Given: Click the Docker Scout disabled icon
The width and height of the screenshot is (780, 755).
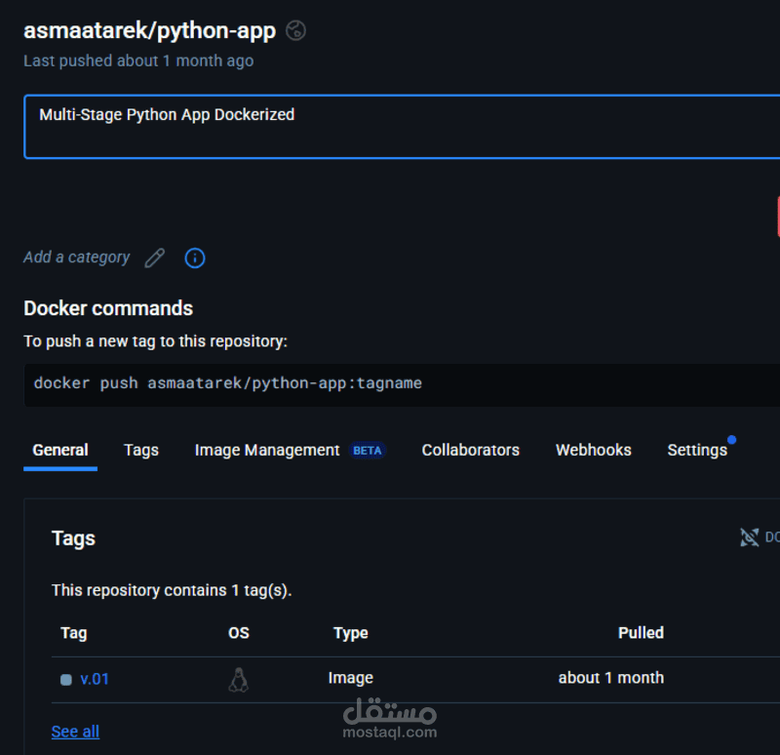Looking at the screenshot, I should 749,537.
